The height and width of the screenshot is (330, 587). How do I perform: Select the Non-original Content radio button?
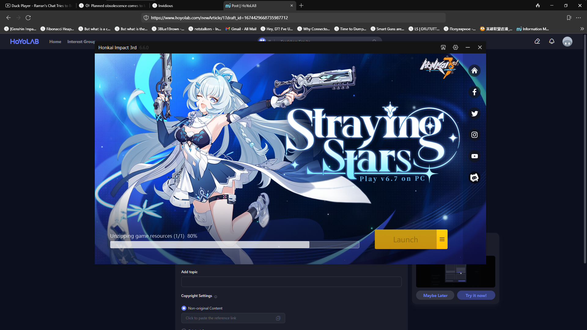click(x=184, y=308)
